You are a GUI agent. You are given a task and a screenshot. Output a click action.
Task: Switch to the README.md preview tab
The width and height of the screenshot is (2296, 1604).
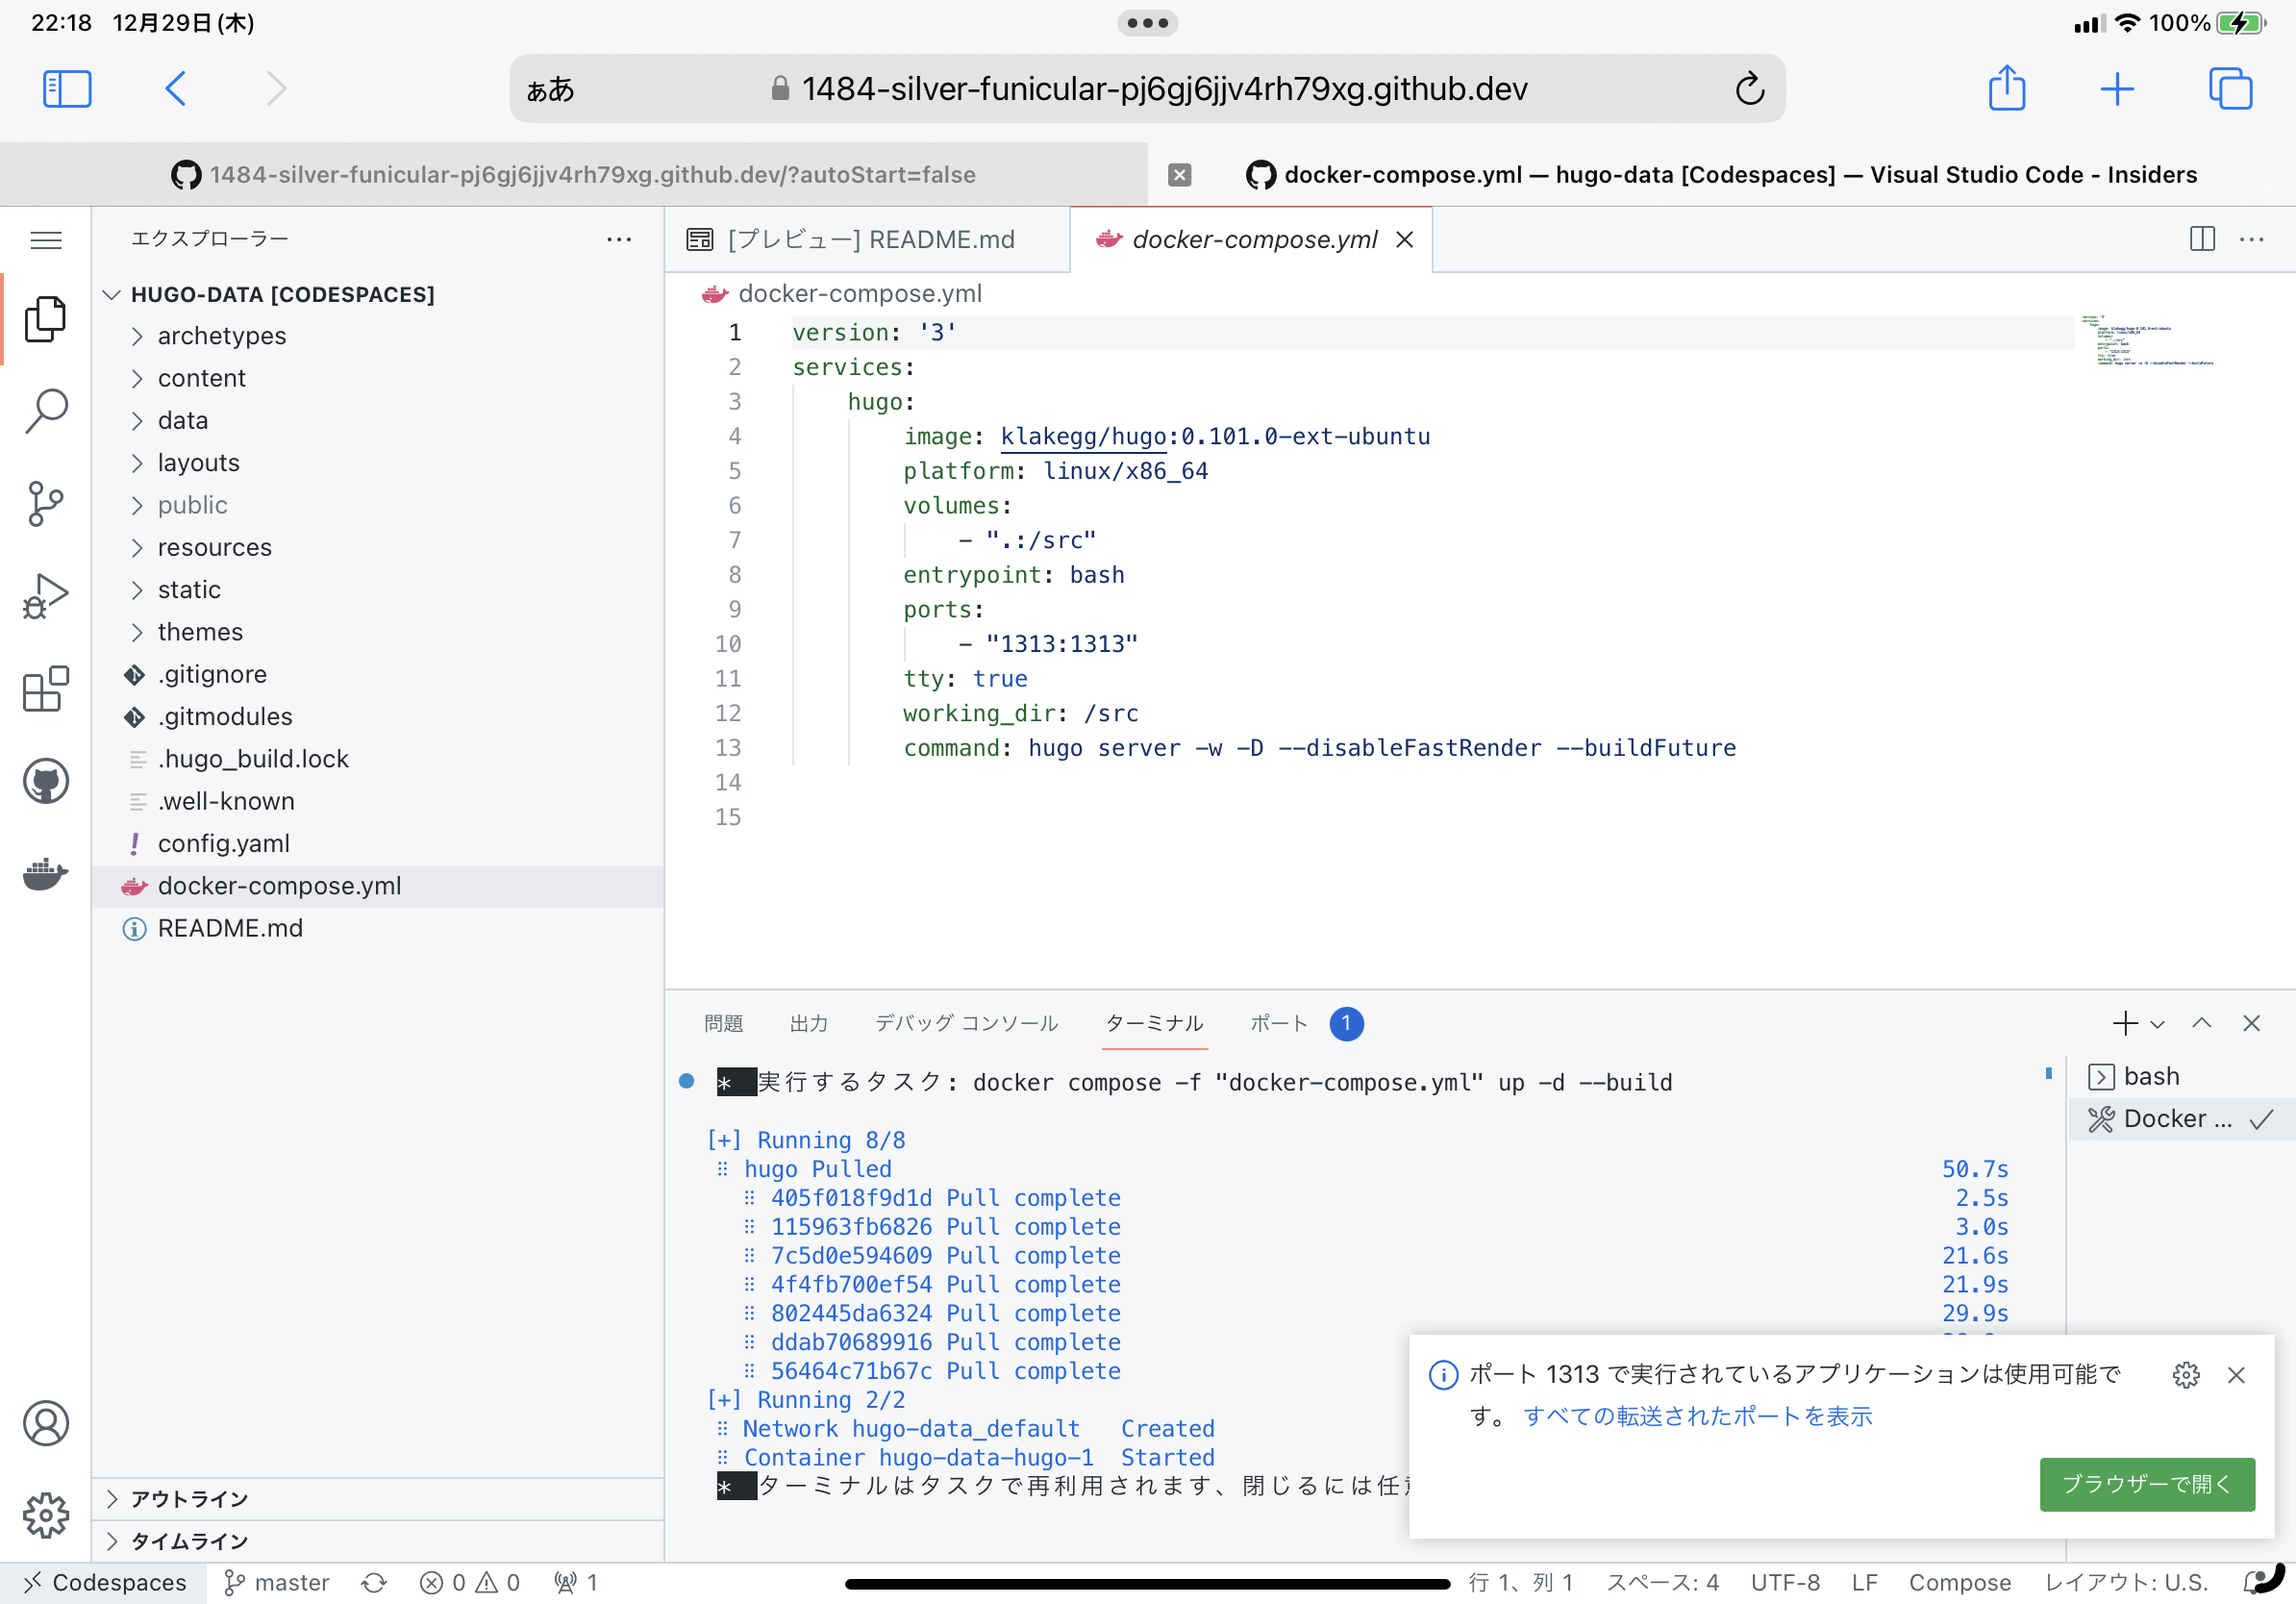[x=869, y=240]
